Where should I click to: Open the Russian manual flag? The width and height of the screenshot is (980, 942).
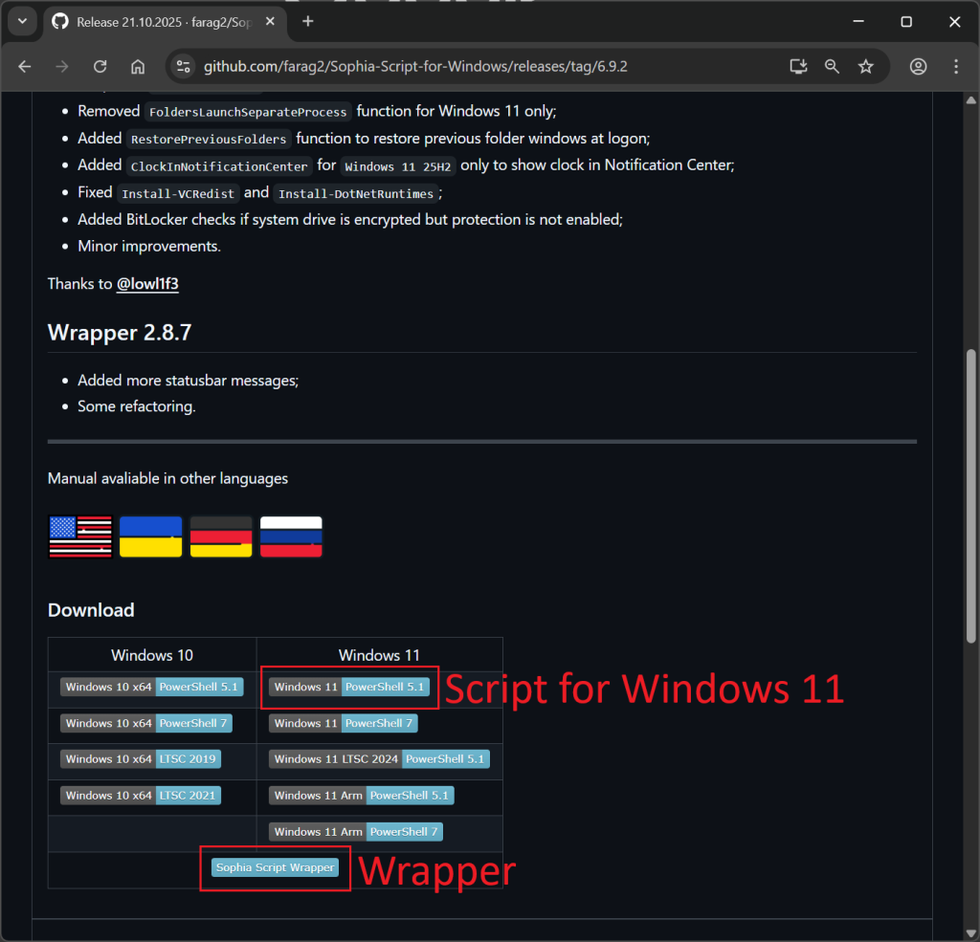291,537
